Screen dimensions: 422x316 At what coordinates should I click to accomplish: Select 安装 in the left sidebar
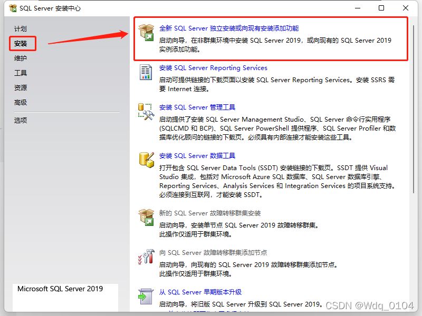point(21,44)
